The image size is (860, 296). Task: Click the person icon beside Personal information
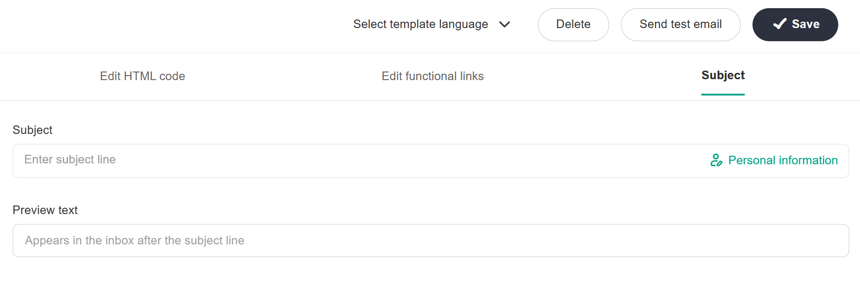click(716, 160)
